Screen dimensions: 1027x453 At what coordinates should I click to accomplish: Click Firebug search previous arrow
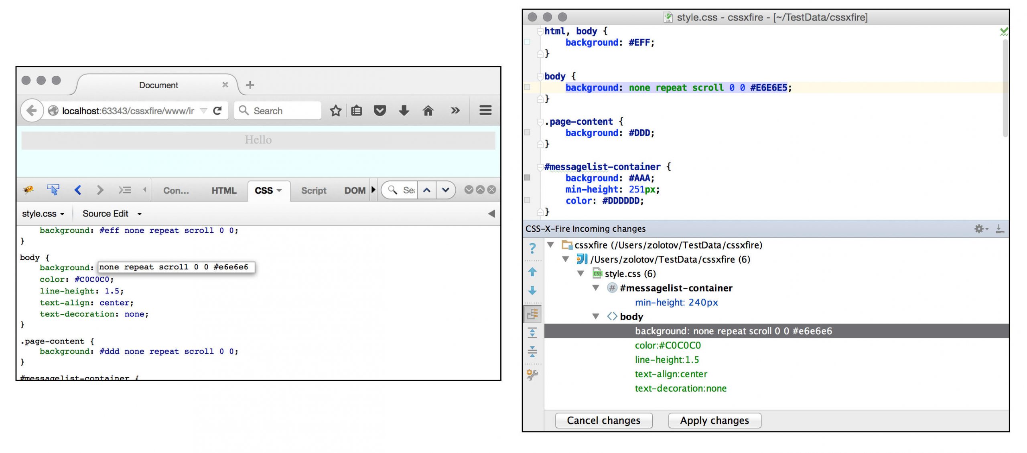click(x=427, y=190)
